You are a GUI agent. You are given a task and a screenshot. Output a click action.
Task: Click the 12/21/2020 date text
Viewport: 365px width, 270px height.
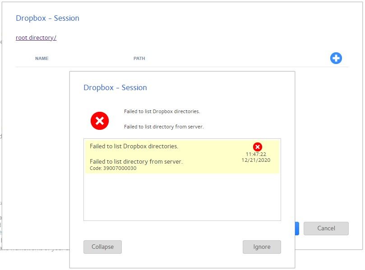pyautogui.click(x=256, y=160)
